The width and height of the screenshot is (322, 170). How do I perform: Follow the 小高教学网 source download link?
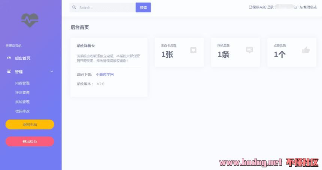104,75
